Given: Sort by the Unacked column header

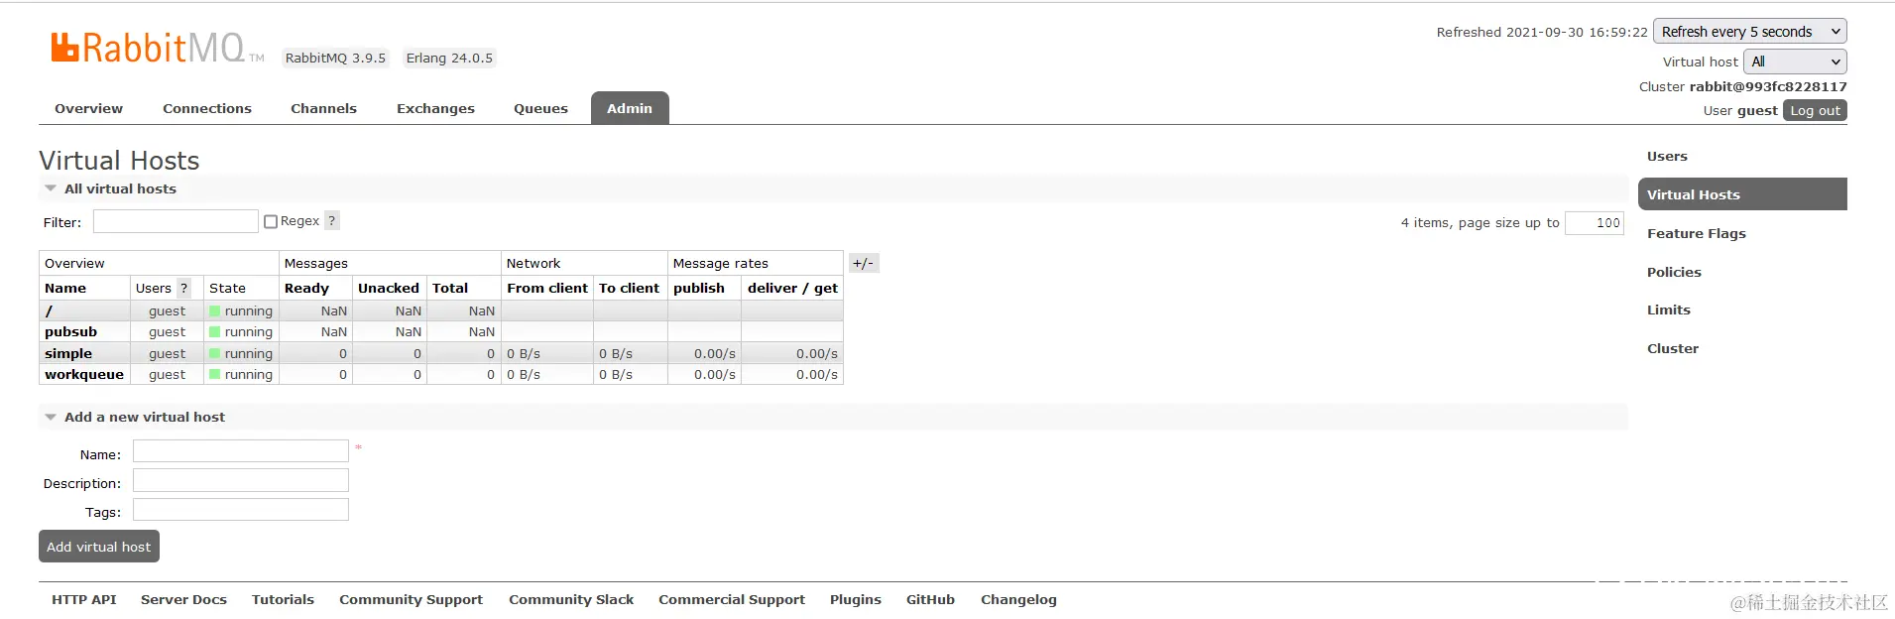Looking at the screenshot, I should coord(389,288).
